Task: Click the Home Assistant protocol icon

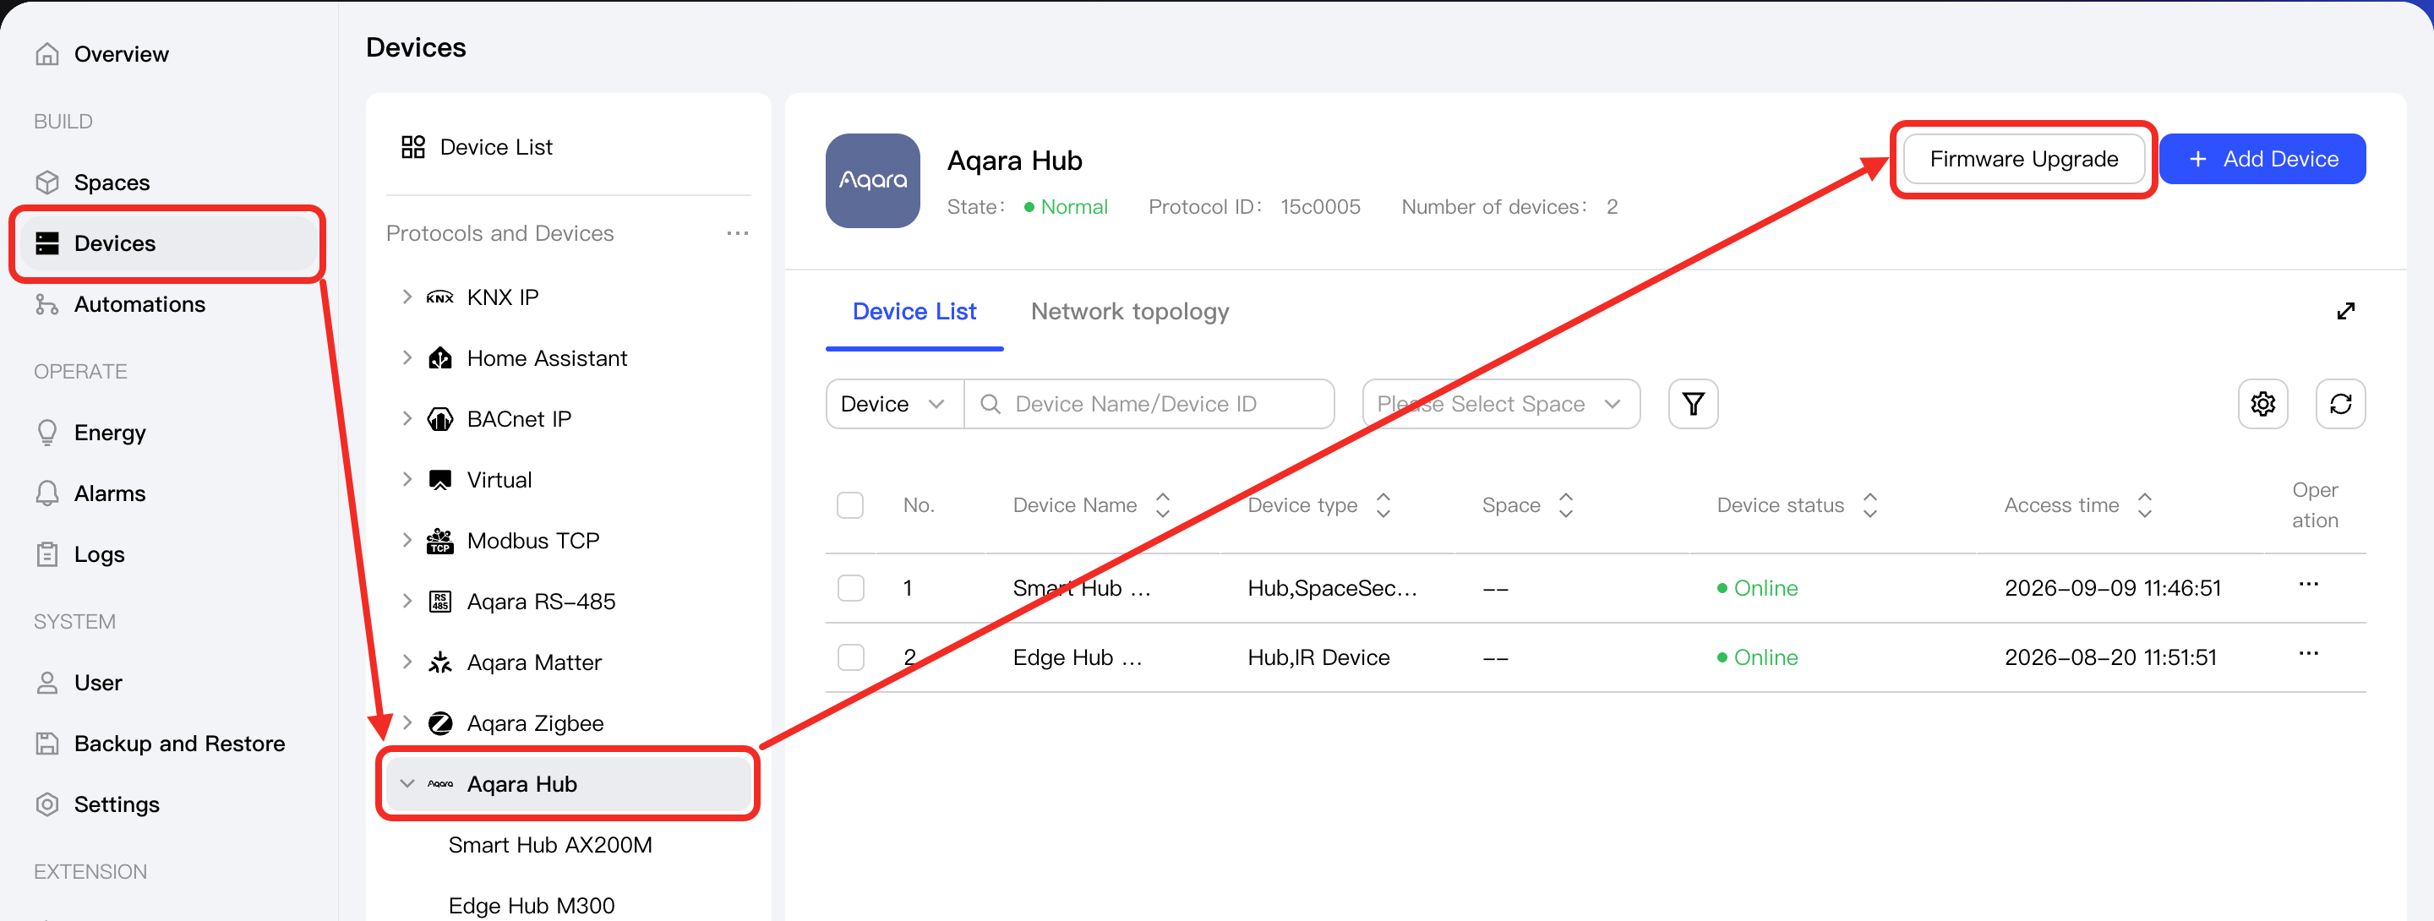Action: coord(440,358)
